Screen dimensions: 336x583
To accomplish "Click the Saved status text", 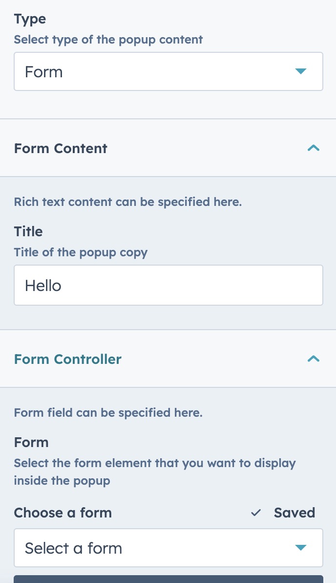I will [x=294, y=513].
